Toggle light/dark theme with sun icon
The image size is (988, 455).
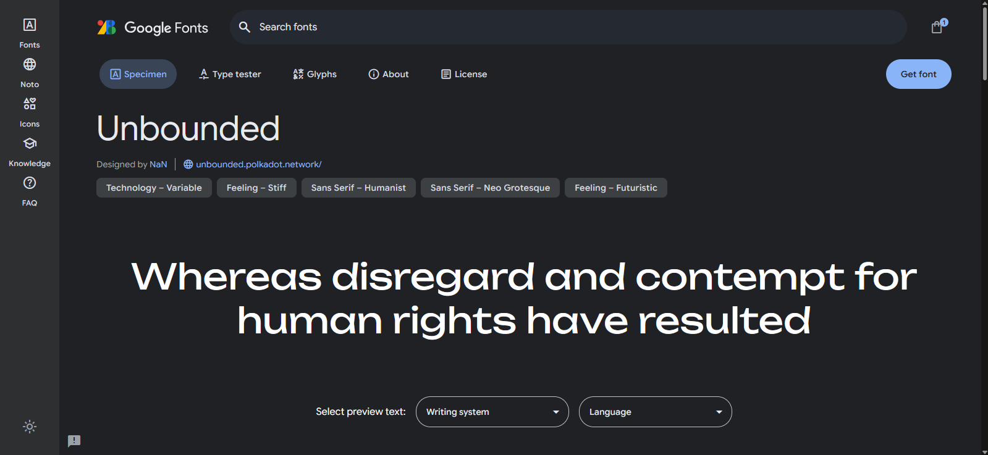pyautogui.click(x=29, y=427)
